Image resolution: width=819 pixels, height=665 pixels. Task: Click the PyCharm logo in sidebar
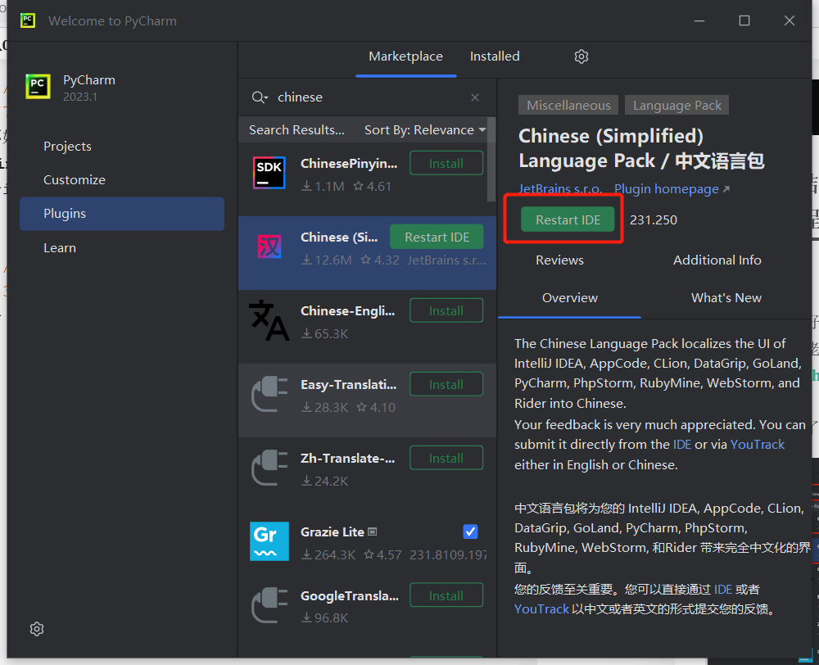click(x=38, y=86)
